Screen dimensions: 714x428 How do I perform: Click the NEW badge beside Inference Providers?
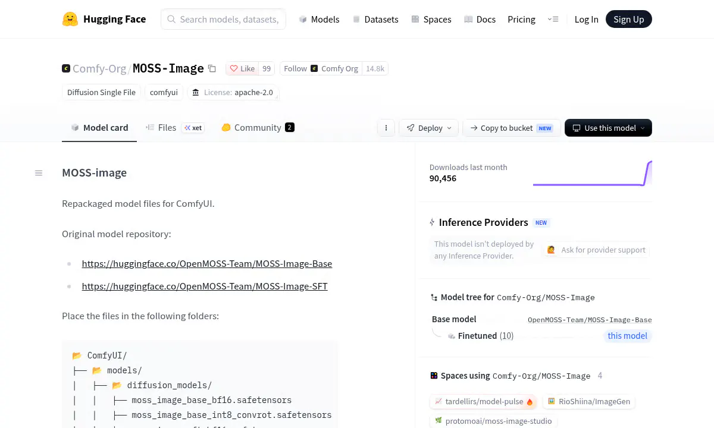[541, 223]
